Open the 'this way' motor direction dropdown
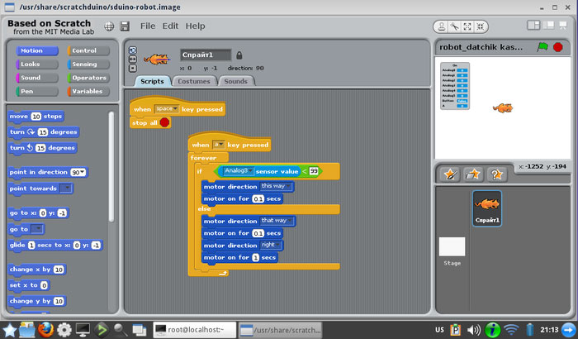578x339 pixels. [277, 186]
